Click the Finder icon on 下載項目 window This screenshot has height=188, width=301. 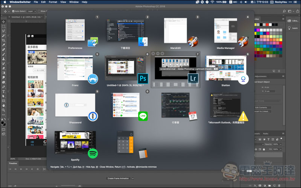pos(143,42)
